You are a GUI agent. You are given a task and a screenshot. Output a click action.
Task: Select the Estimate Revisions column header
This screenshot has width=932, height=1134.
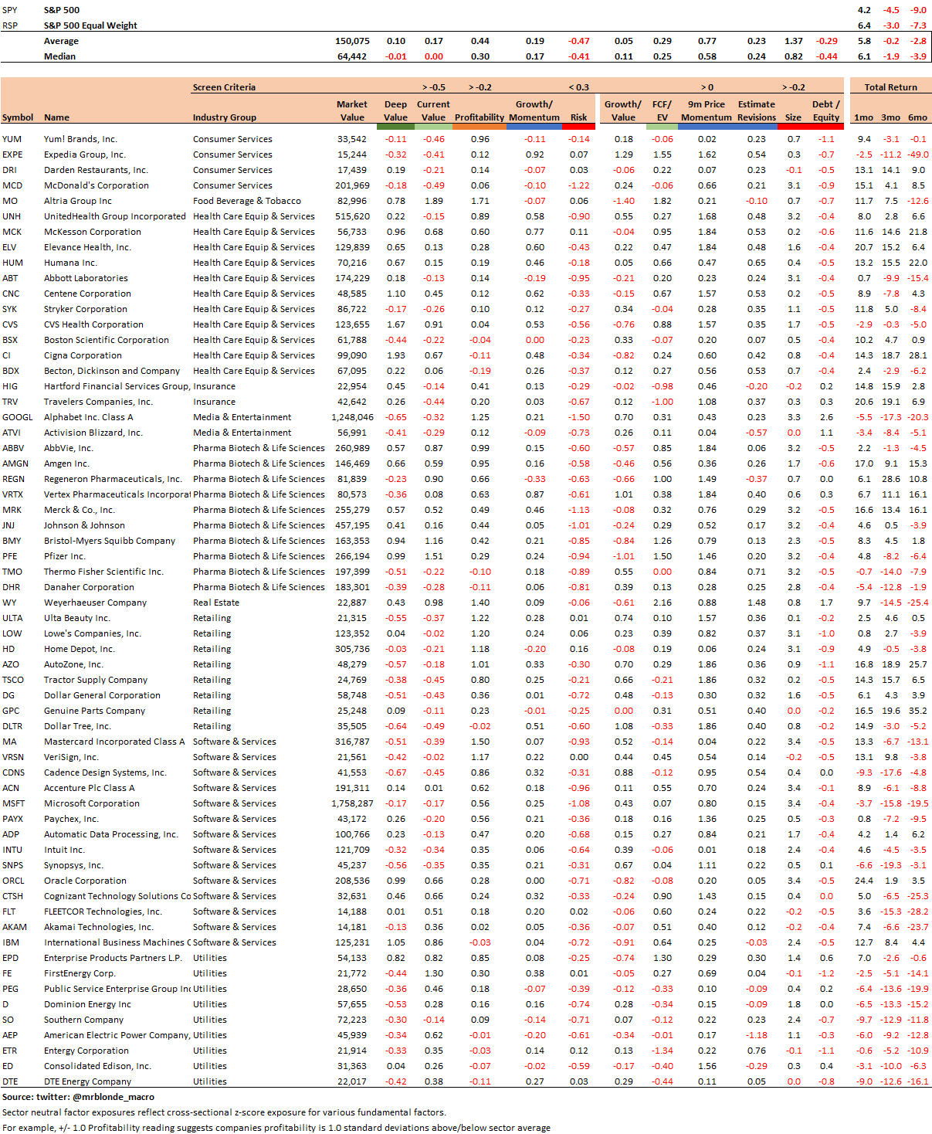(x=757, y=111)
